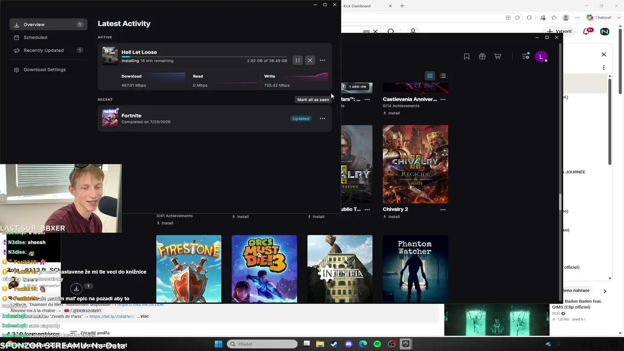Open File Explorer from the taskbar
Screen dimensions: 624x351
[320, 344]
